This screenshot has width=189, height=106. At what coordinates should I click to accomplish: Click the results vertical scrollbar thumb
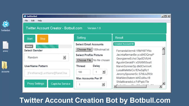[x=163, y=52]
